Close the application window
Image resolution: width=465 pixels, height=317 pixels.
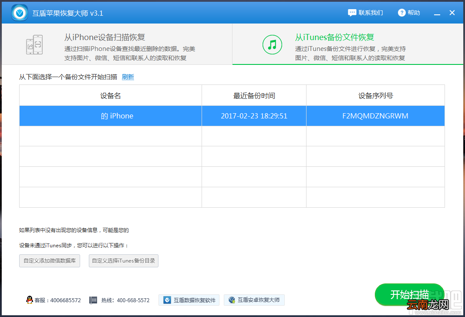(x=452, y=13)
